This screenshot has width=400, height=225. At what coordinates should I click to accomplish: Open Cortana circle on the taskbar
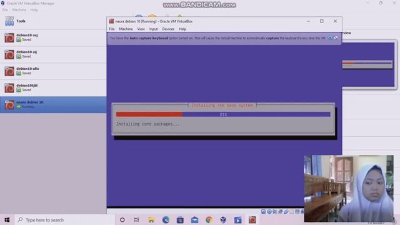point(122,220)
